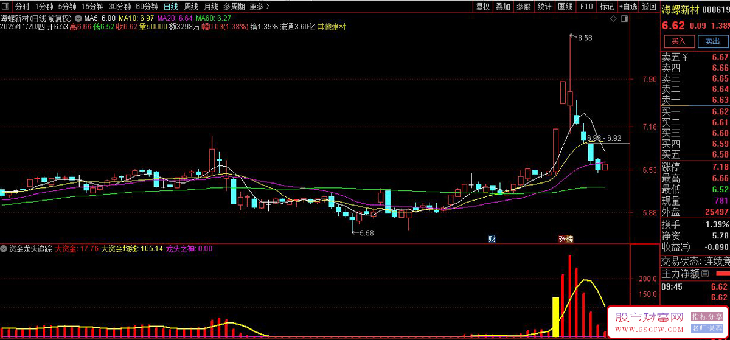
Task: Click the ¥ icon beside 卖五
Action: [685, 58]
